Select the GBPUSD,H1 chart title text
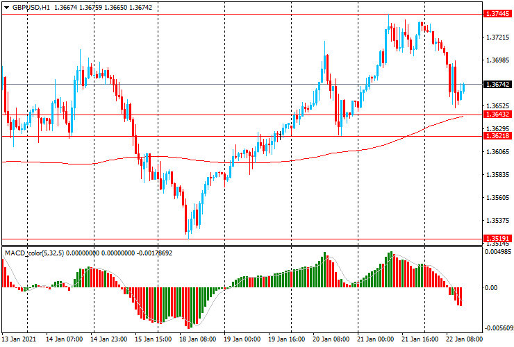The image size is (514, 347). [x=31, y=8]
